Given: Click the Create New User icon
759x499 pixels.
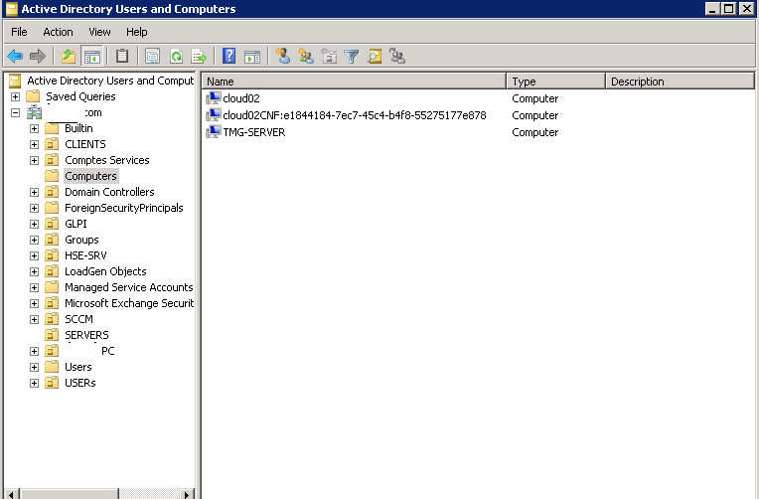Looking at the screenshot, I should (x=283, y=57).
